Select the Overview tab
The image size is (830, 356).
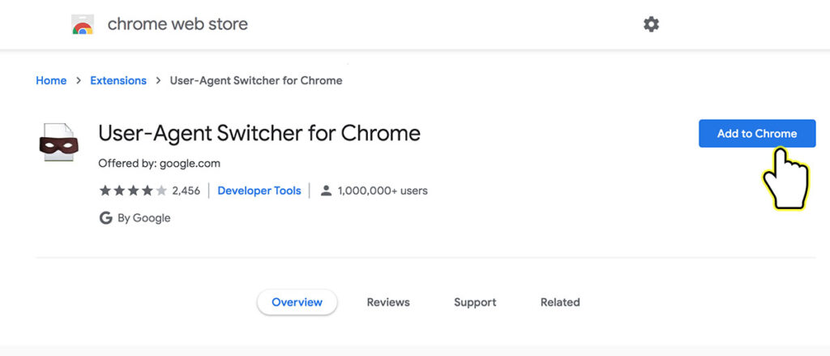297,302
